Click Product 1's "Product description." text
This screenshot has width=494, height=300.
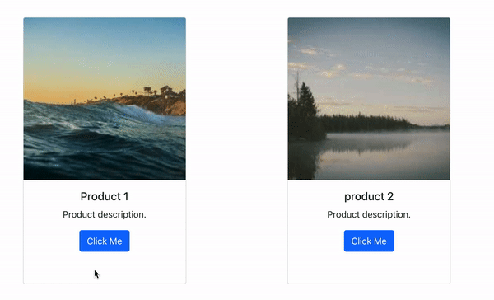point(105,214)
